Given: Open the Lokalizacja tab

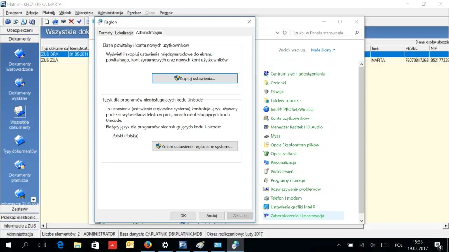Looking at the screenshot, I should [124, 33].
